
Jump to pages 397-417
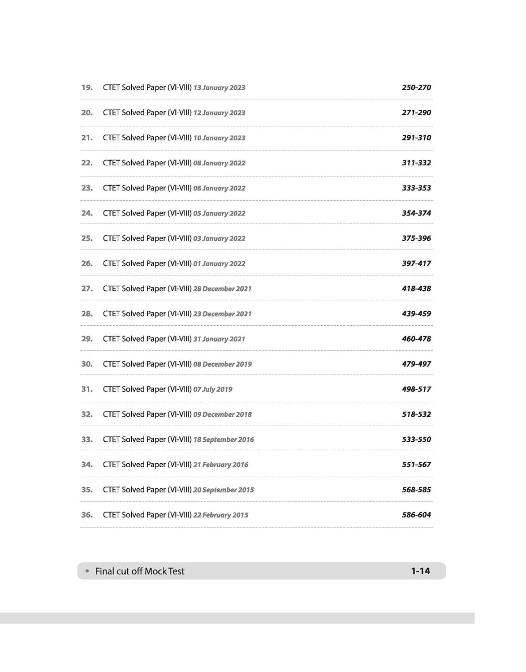point(416,263)
